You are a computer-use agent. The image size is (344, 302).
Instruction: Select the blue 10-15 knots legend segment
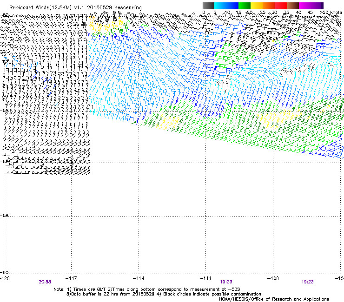coord(232,6)
